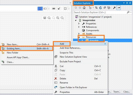Screen dimensions: 133x95
Task: Expand the References tree node
Action: 79,27
